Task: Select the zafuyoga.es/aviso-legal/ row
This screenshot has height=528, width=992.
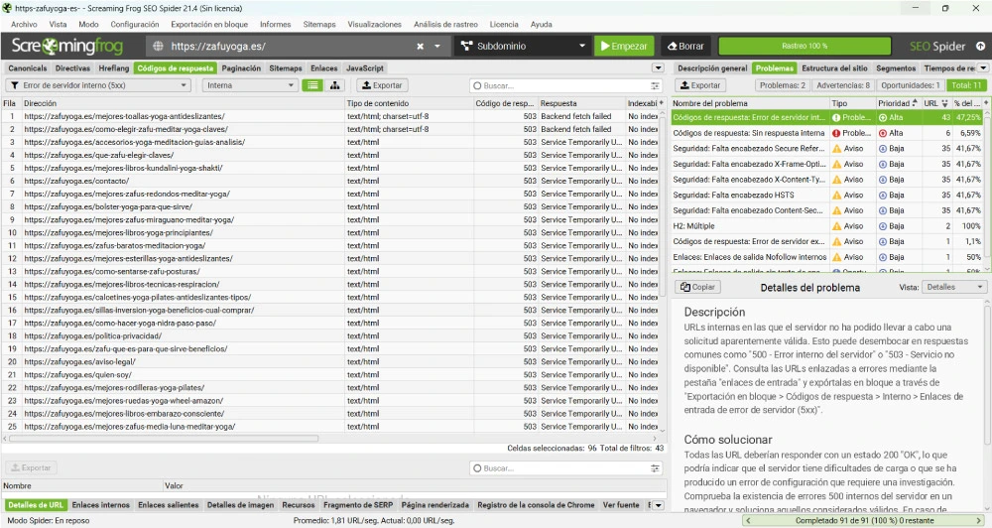Action: 332,362
